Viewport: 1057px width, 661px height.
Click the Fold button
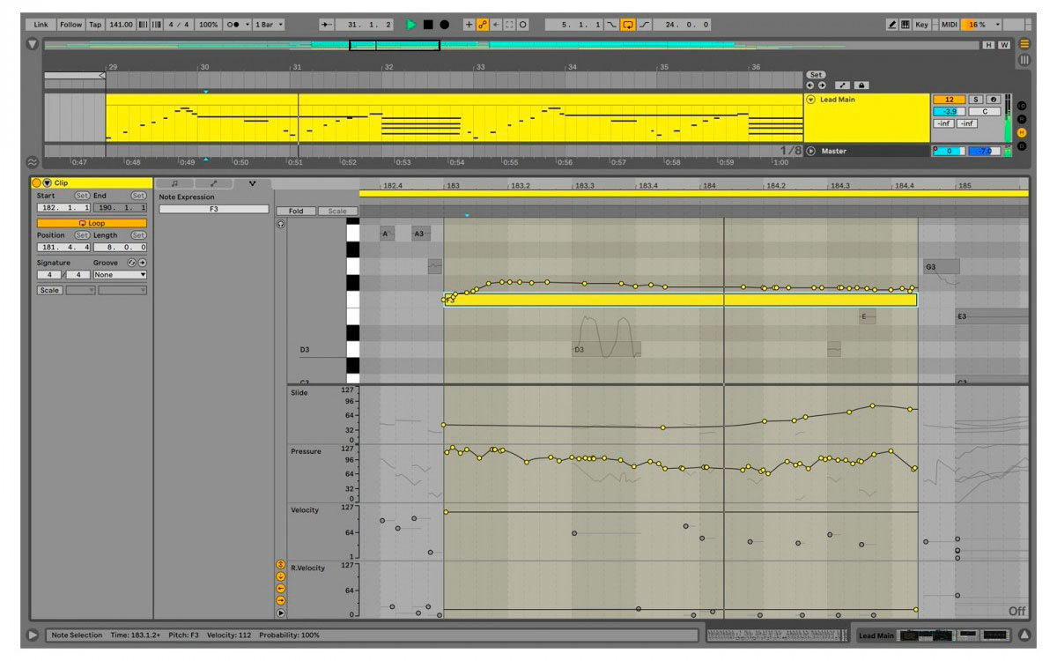point(296,212)
